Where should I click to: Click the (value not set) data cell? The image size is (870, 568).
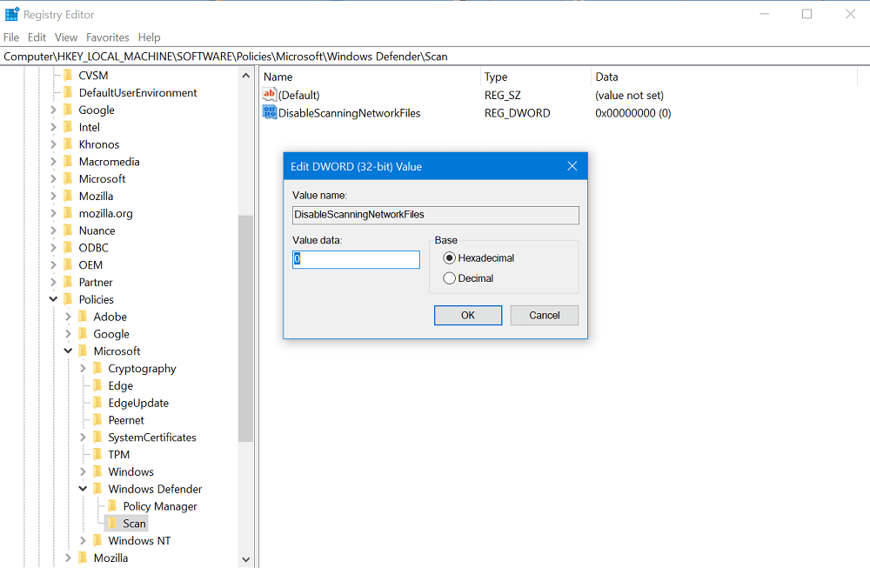[x=629, y=95]
